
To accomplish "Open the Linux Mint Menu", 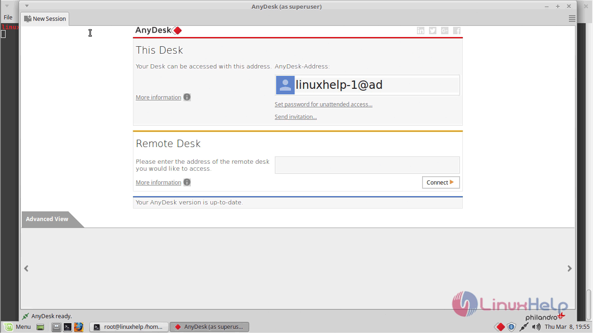I will point(18,327).
